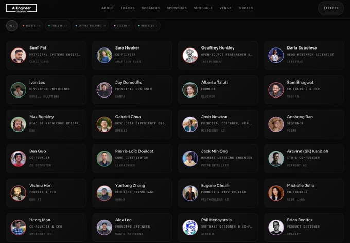Click the OpenAI company label

pos(121,131)
